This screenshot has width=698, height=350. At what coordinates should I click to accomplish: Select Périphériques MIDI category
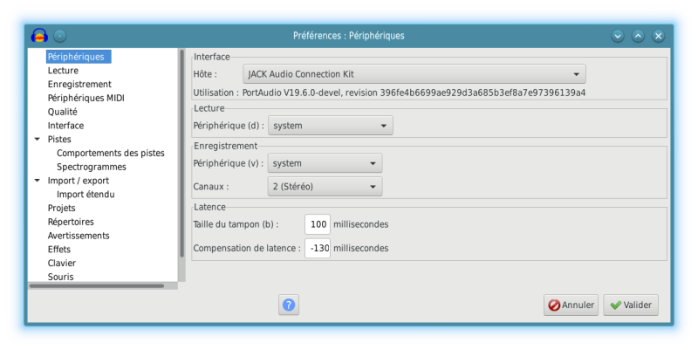(x=86, y=98)
